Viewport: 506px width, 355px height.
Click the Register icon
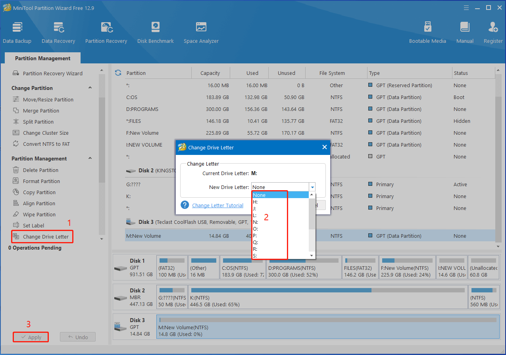[493, 32]
